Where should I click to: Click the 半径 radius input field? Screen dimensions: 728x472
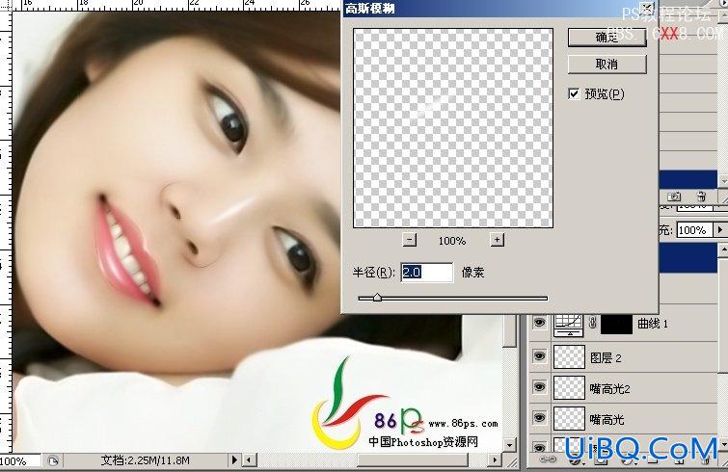(427, 273)
